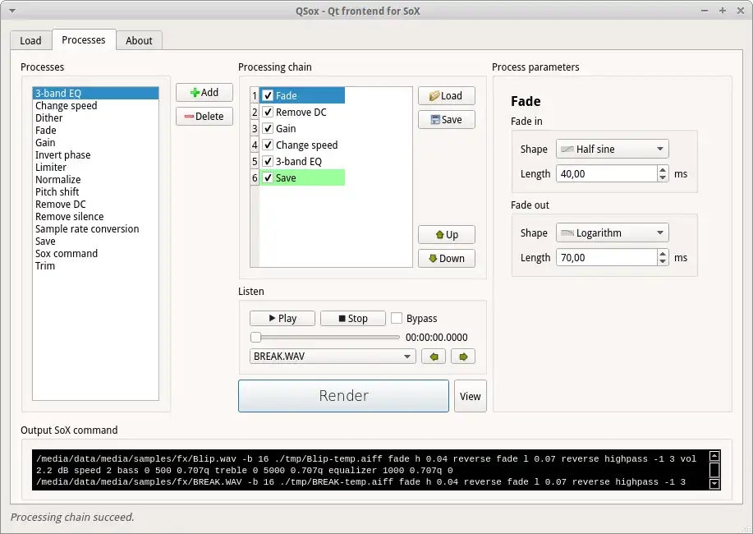753x534 pixels.
Task: Disable Change speed in processing chain
Action: coord(268,145)
